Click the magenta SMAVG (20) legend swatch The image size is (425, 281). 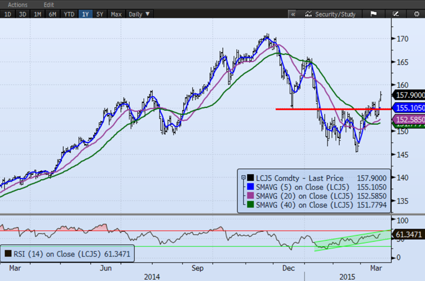[x=250, y=195]
